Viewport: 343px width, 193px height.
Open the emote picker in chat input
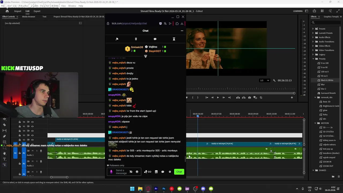point(137,172)
